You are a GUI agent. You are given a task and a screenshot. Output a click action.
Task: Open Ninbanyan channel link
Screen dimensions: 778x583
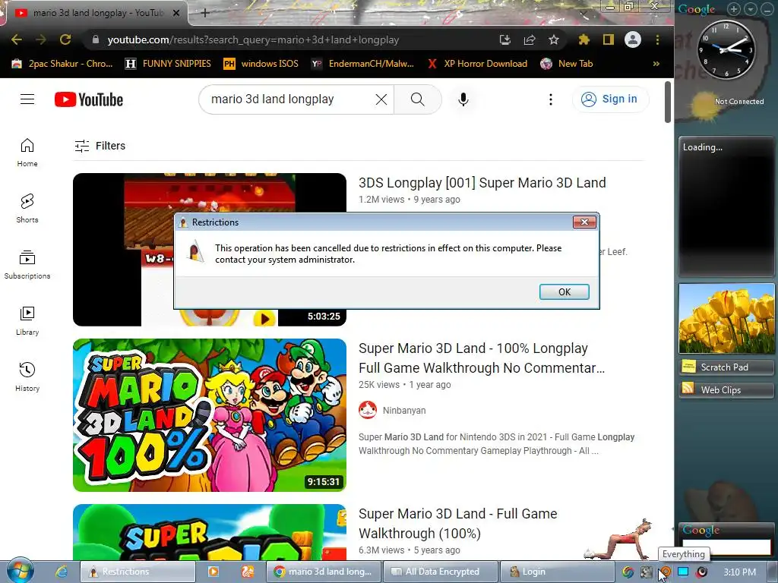[x=404, y=411]
